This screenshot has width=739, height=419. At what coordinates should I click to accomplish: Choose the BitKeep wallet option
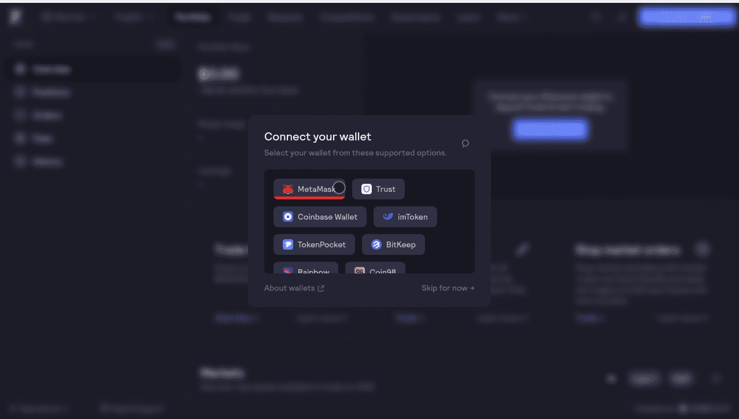pos(393,244)
